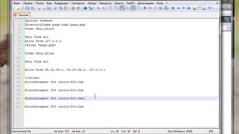
Task: Click the Paste clipboard icon
Action: pyautogui.click(x=66, y=8)
